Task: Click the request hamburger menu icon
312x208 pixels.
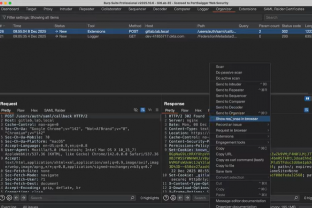Action: [x=157, y=110]
